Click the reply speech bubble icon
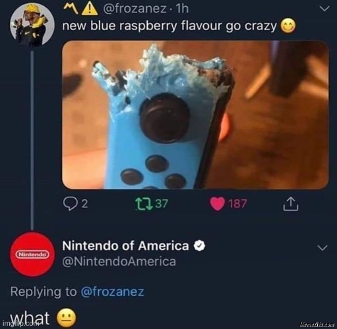337x329 pixels. click(70, 204)
